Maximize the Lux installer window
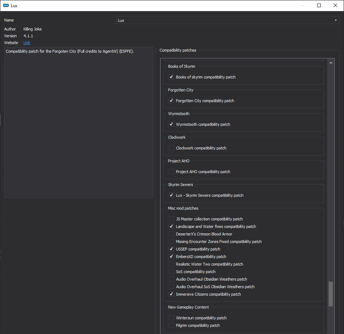This screenshot has height=334, width=344. click(x=319, y=5)
